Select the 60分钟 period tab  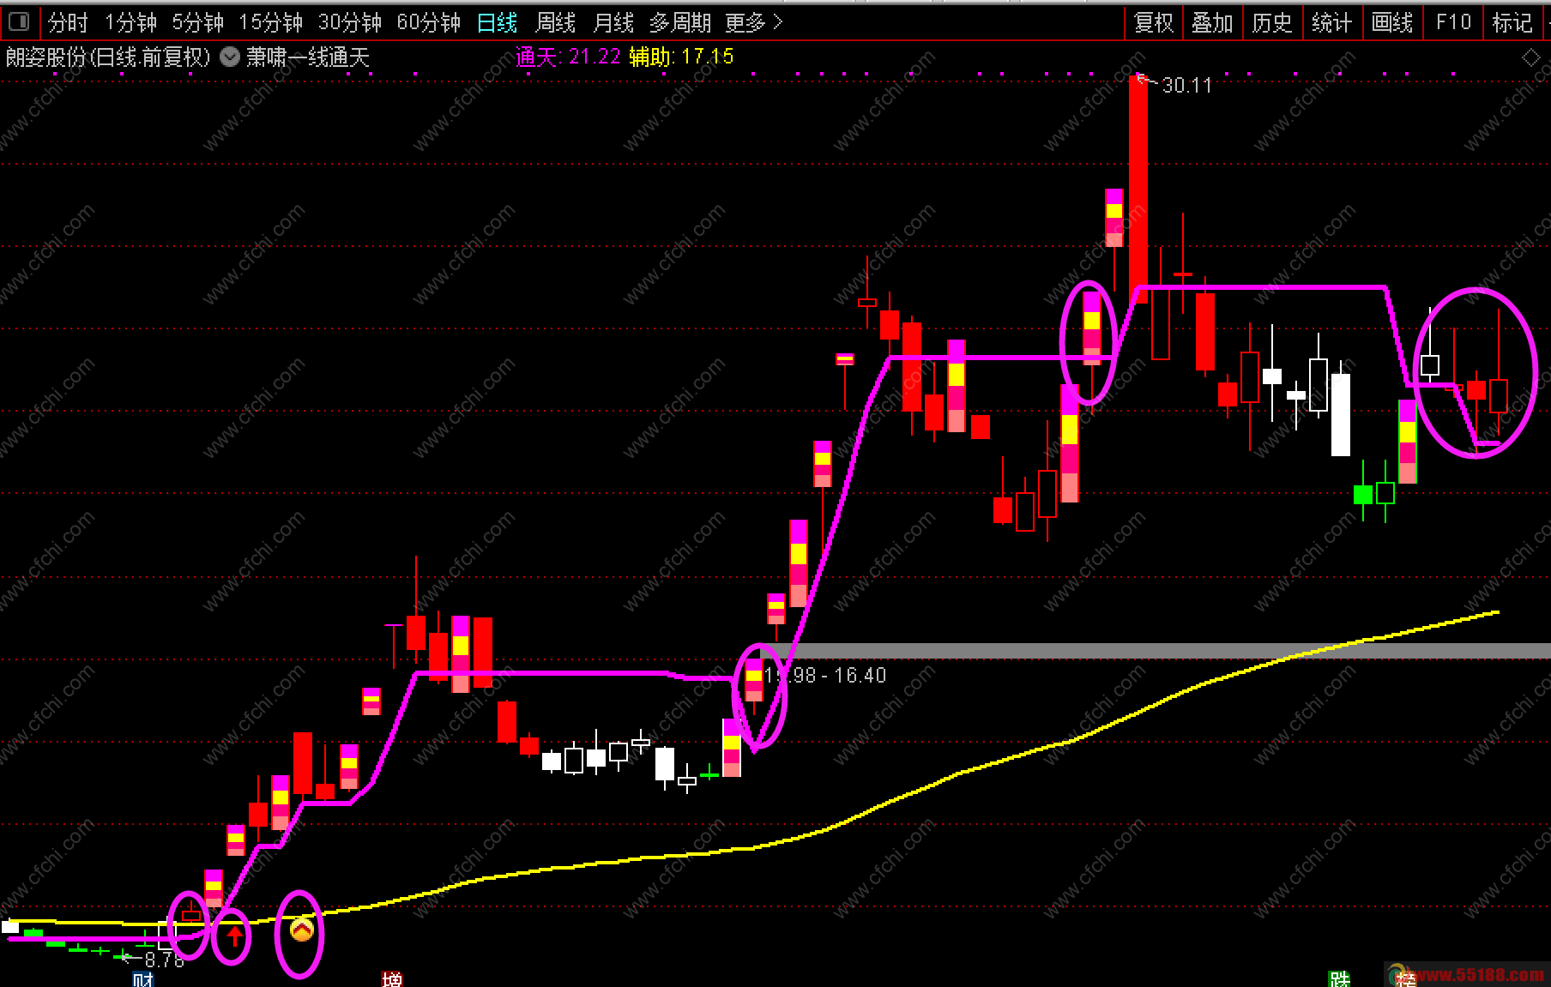[429, 22]
